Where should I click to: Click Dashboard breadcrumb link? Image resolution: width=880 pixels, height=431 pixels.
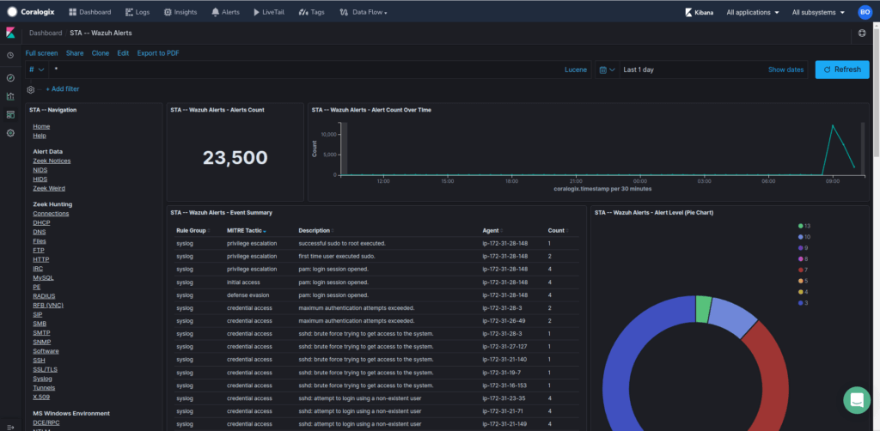(46, 33)
